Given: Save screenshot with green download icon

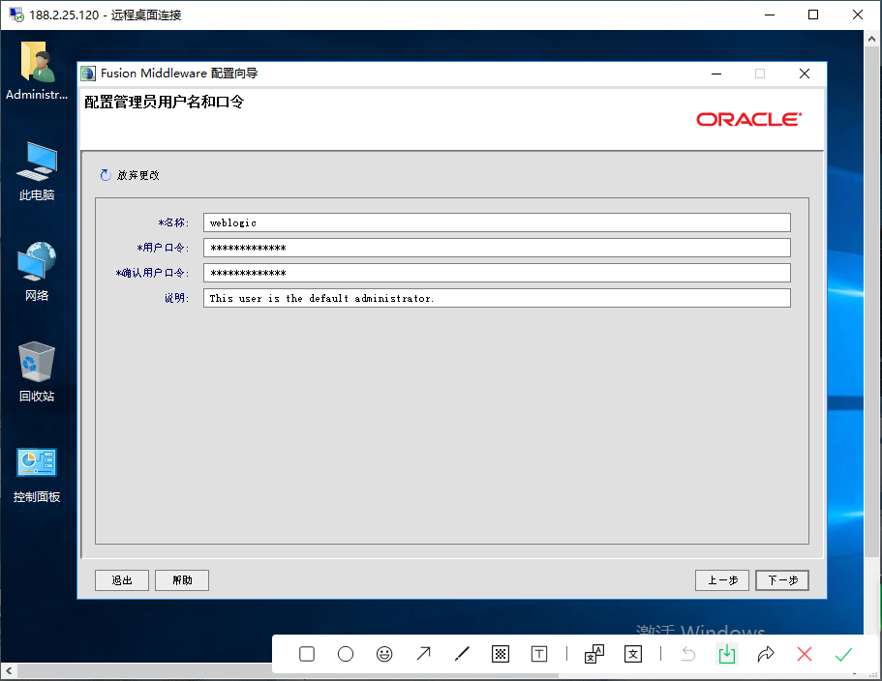Looking at the screenshot, I should tap(727, 654).
